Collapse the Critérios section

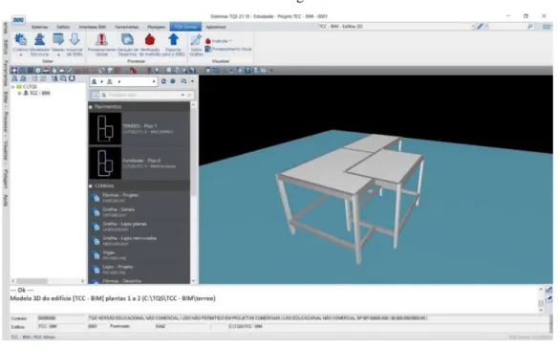click(91, 185)
